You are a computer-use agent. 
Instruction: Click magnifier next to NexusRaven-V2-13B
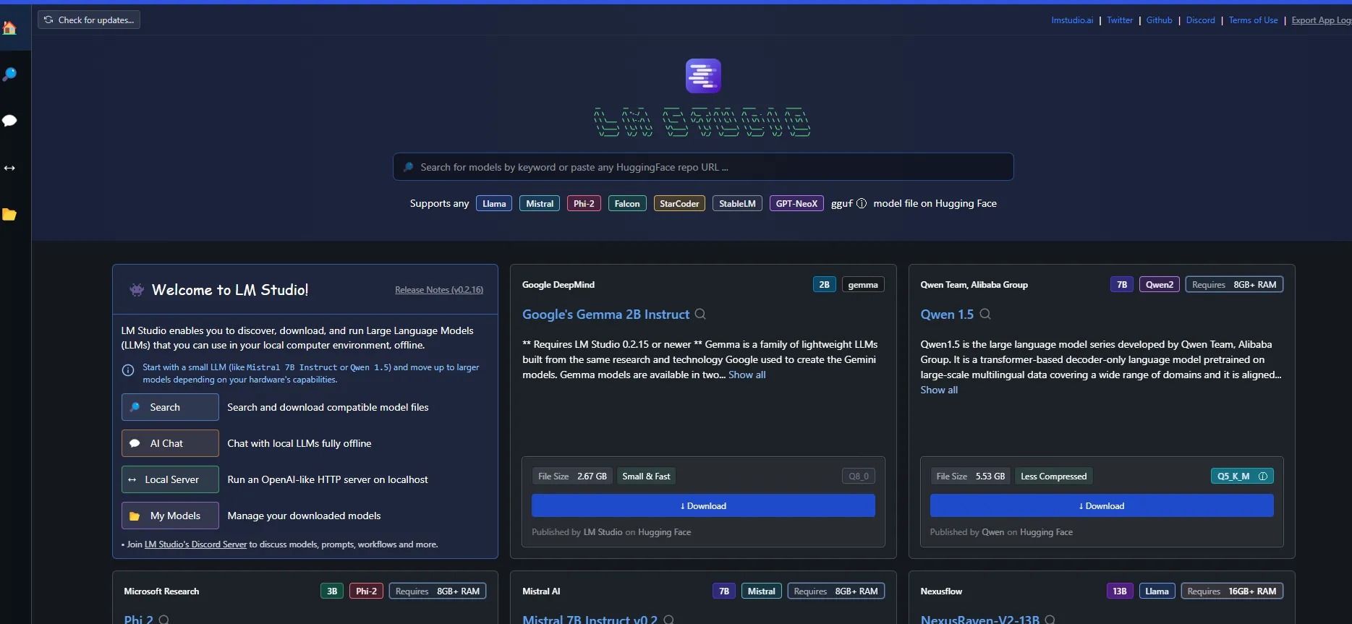[1050, 620]
